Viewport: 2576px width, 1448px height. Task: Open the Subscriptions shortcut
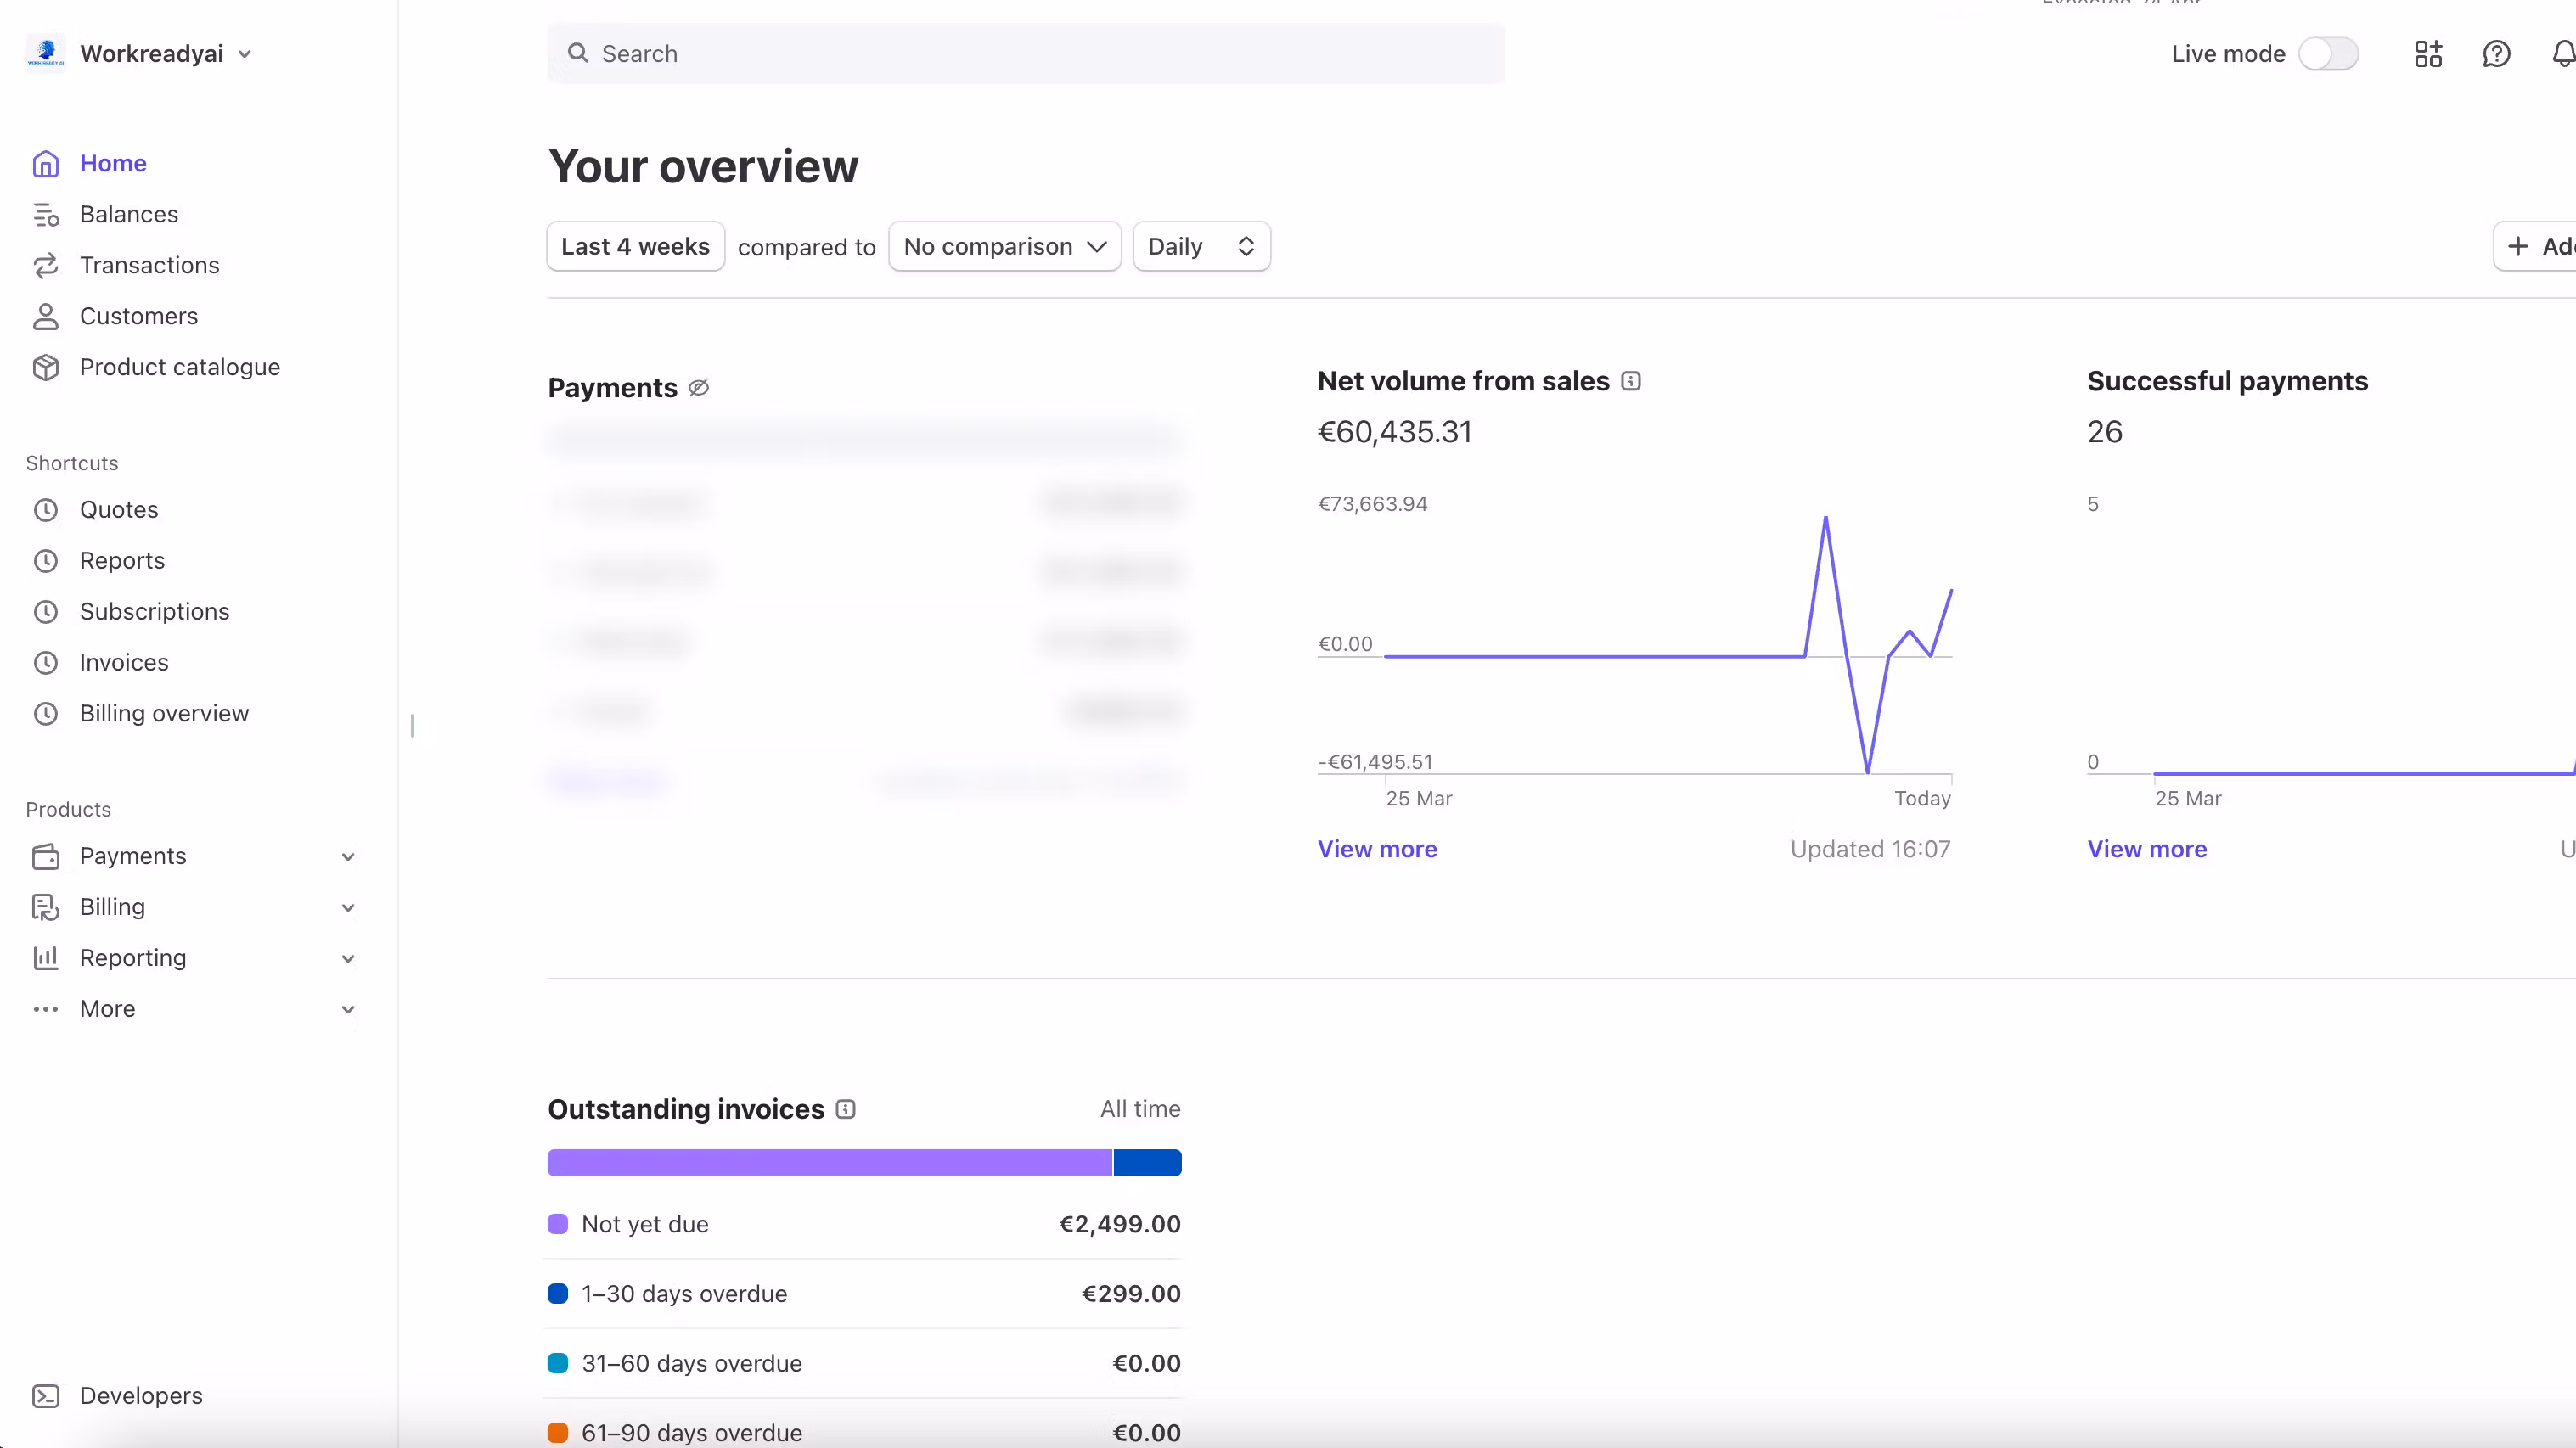(154, 611)
